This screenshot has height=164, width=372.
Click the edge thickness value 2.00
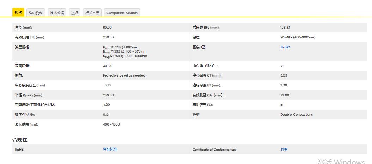click(283, 85)
